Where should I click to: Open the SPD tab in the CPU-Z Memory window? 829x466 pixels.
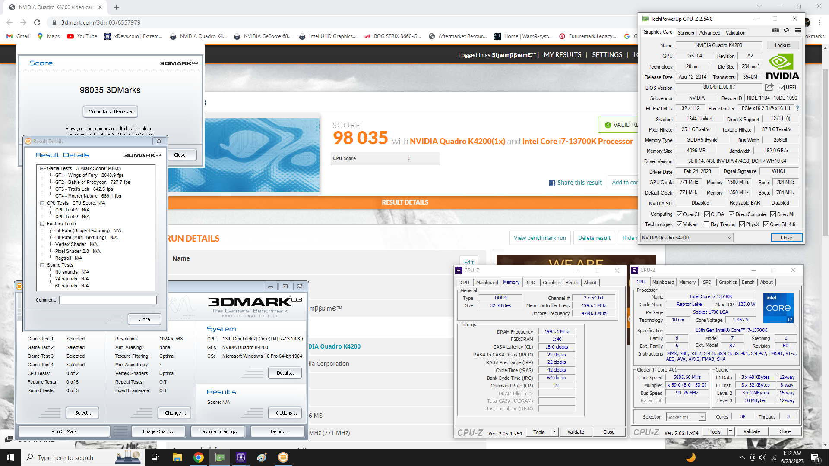[531, 283]
